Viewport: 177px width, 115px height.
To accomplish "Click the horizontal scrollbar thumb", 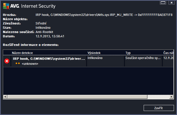I will coord(77,97).
